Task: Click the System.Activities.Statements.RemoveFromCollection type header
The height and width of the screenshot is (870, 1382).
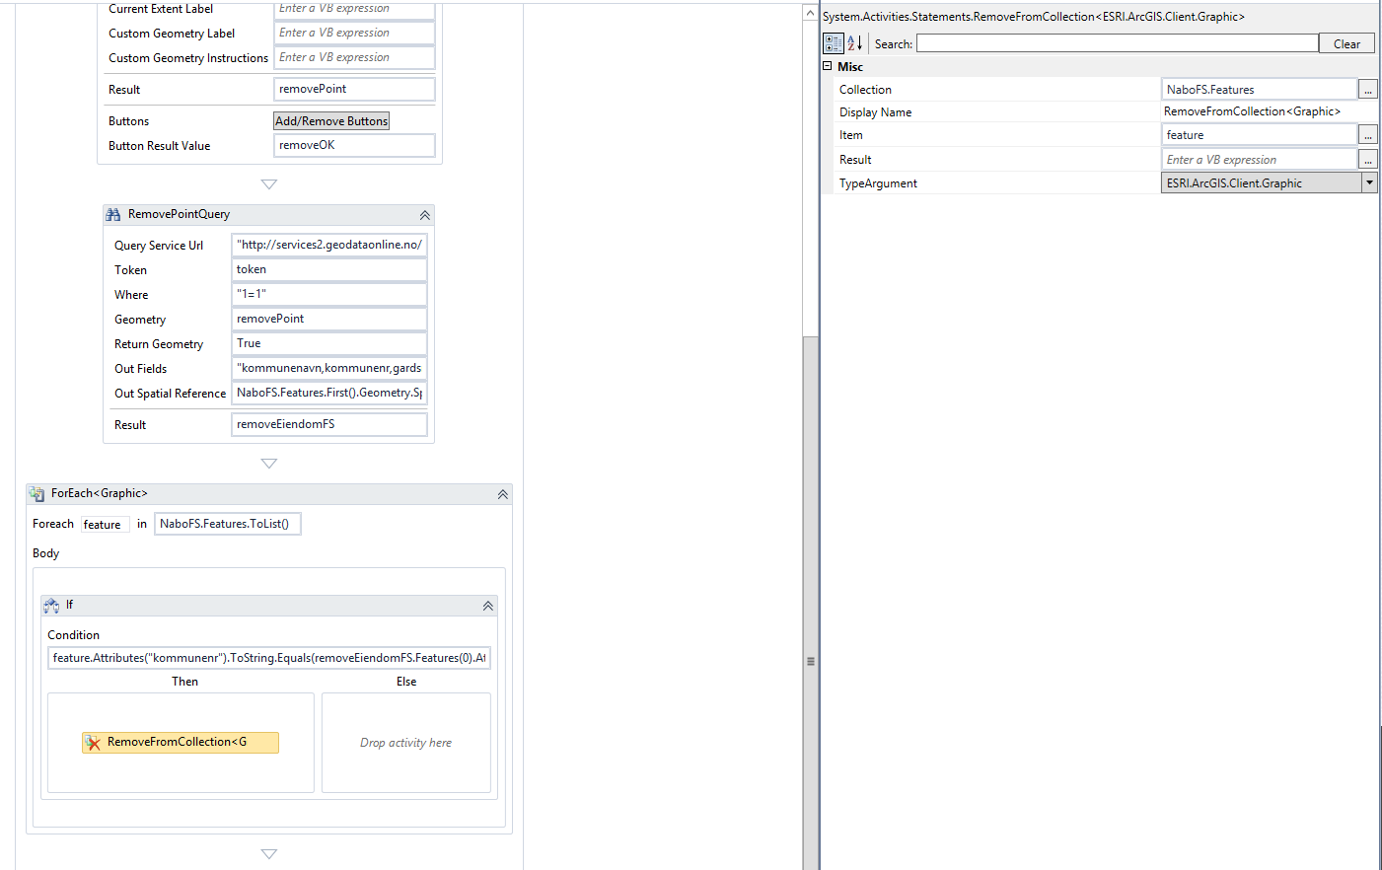Action: 1034,17
